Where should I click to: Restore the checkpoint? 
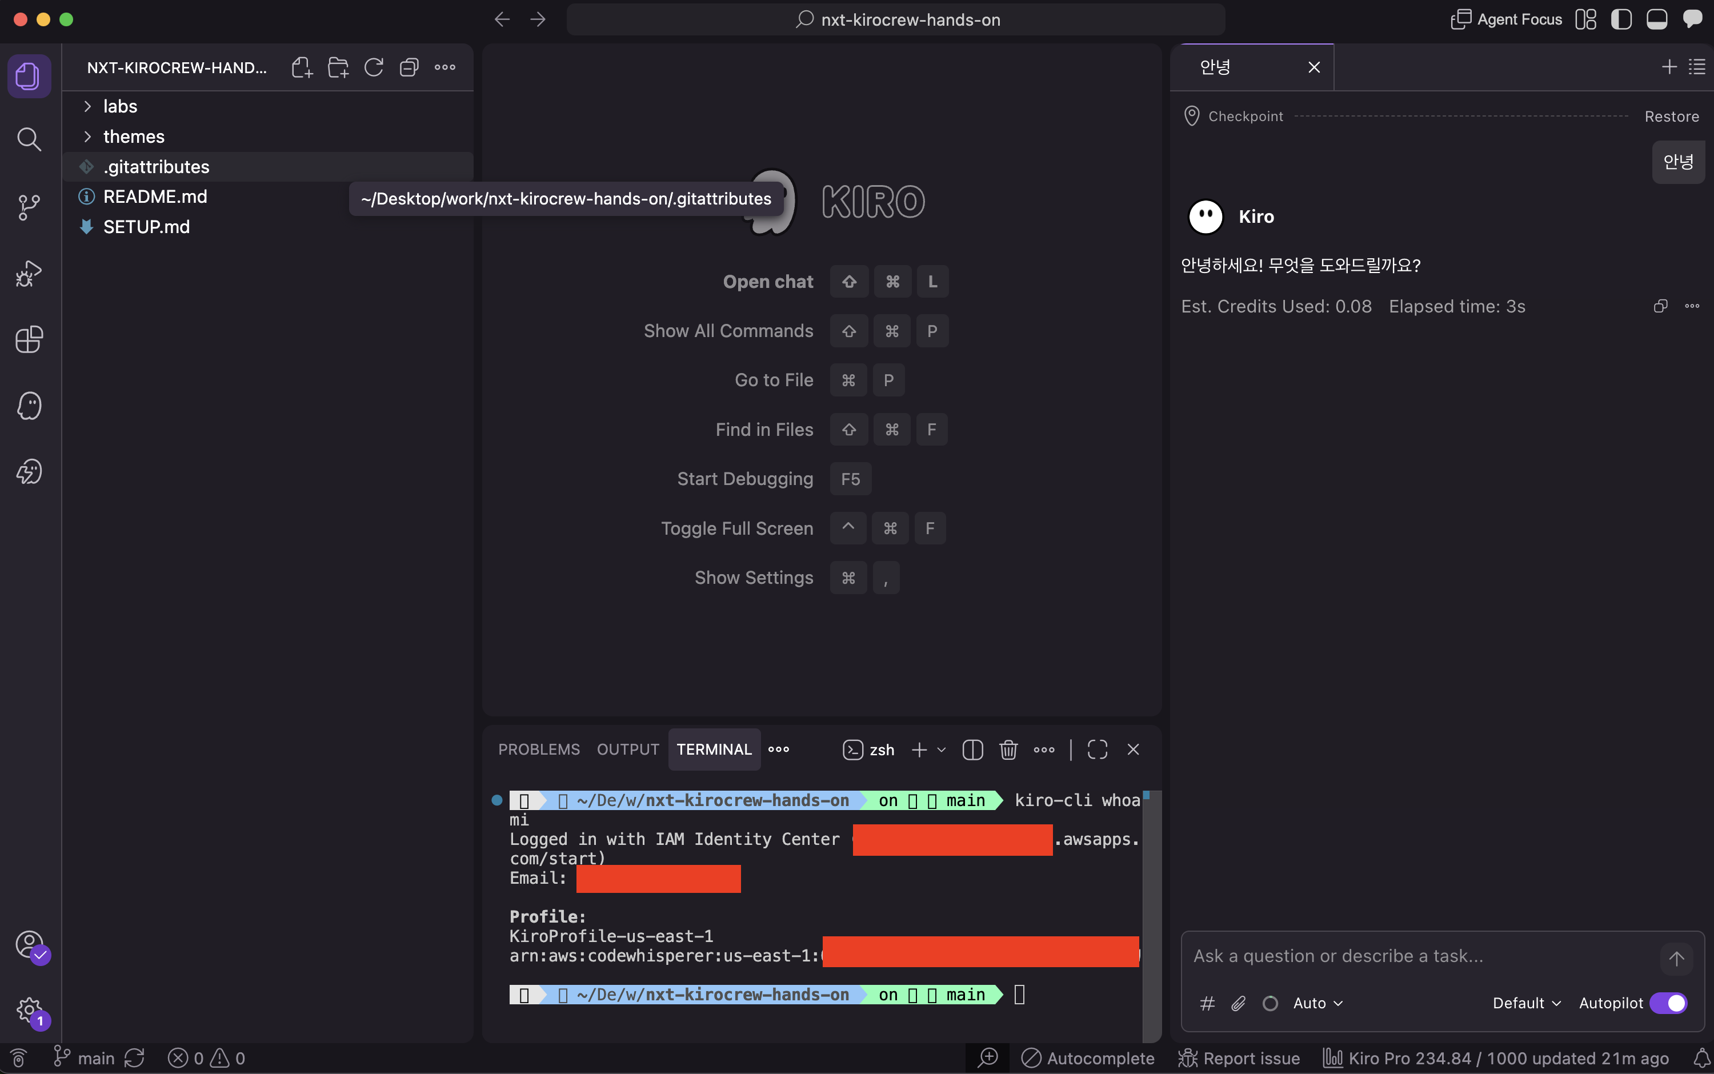pos(1671,117)
